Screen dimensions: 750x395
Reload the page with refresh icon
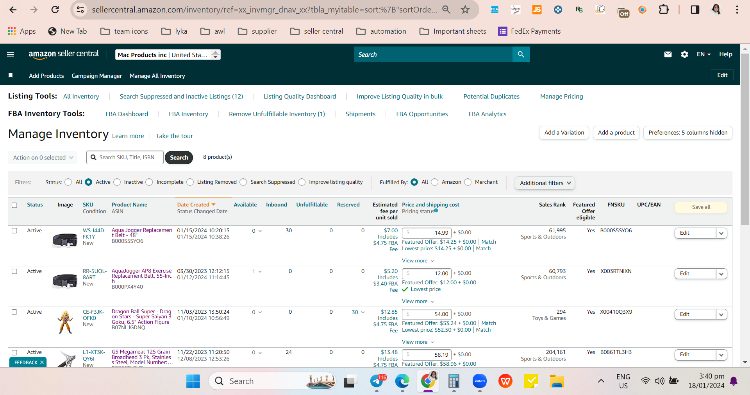tap(55, 9)
